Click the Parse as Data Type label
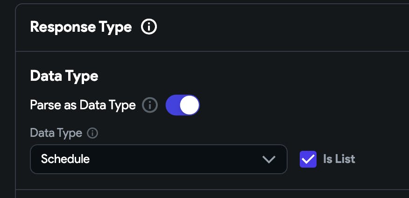The image size is (409, 198). [83, 105]
